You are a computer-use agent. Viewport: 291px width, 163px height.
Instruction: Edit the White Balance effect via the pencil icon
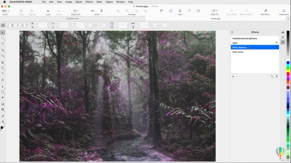point(273,47)
